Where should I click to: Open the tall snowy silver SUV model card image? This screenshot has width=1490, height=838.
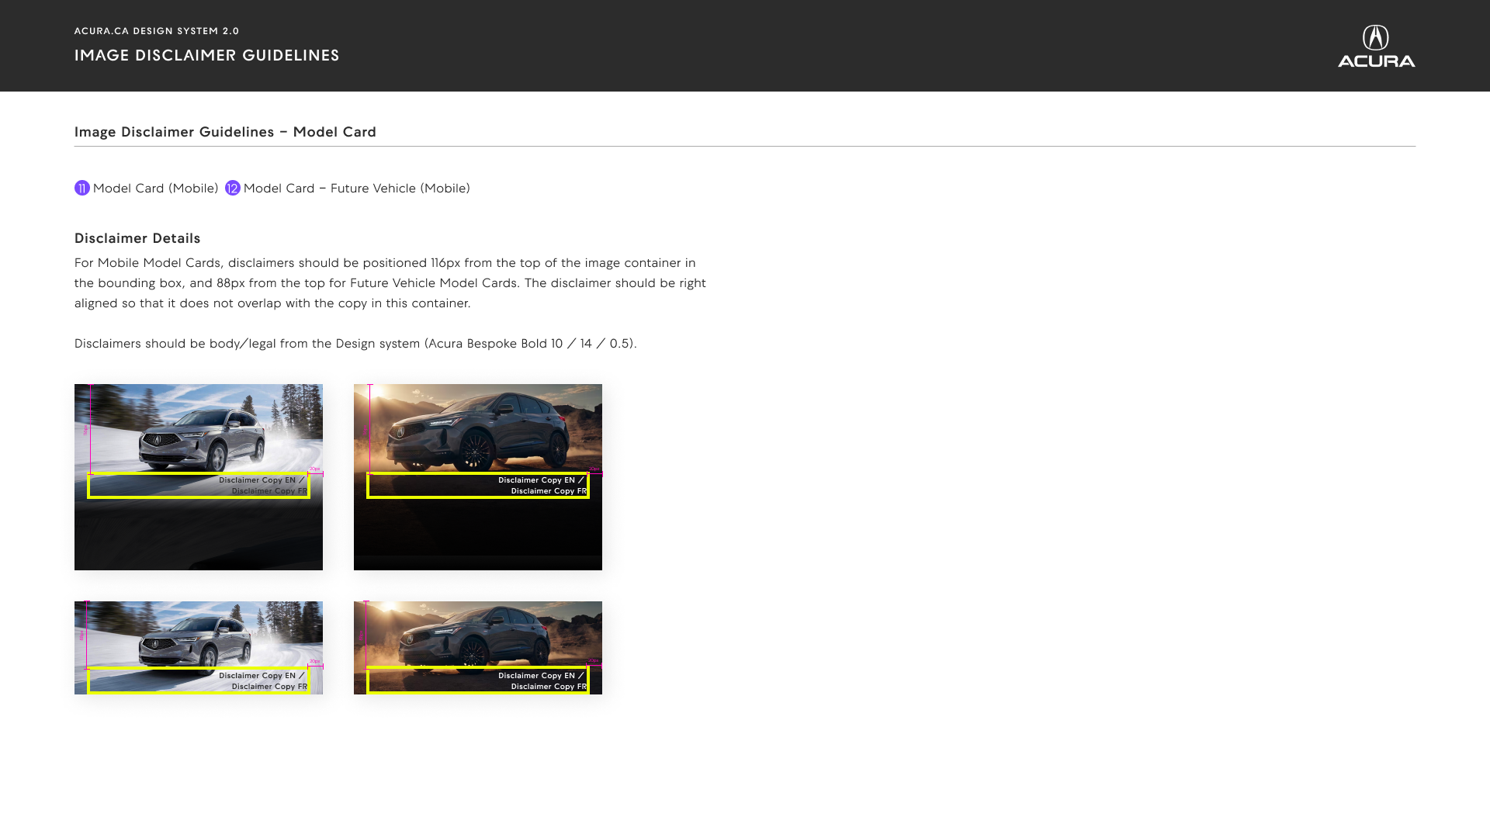click(x=199, y=477)
